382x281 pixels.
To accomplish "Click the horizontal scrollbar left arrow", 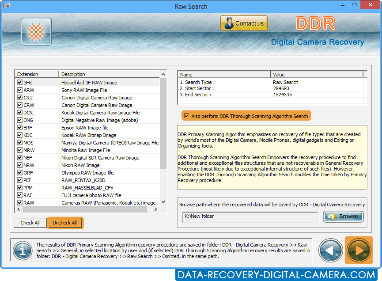I will 19,209.
